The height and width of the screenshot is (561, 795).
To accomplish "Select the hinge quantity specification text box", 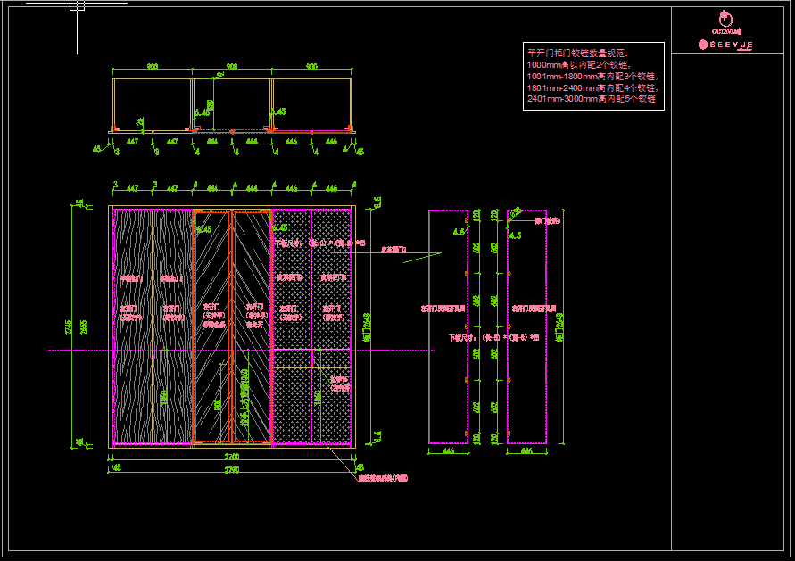I will pyautogui.click(x=592, y=76).
